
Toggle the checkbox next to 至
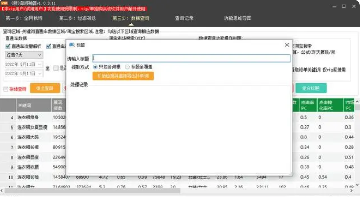point(56,68)
